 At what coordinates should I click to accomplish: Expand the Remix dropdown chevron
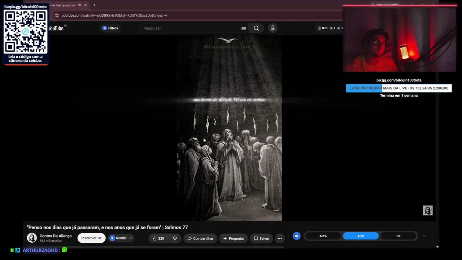[x=131, y=238]
